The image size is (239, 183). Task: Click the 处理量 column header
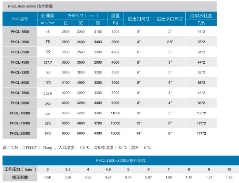coord(48,16)
